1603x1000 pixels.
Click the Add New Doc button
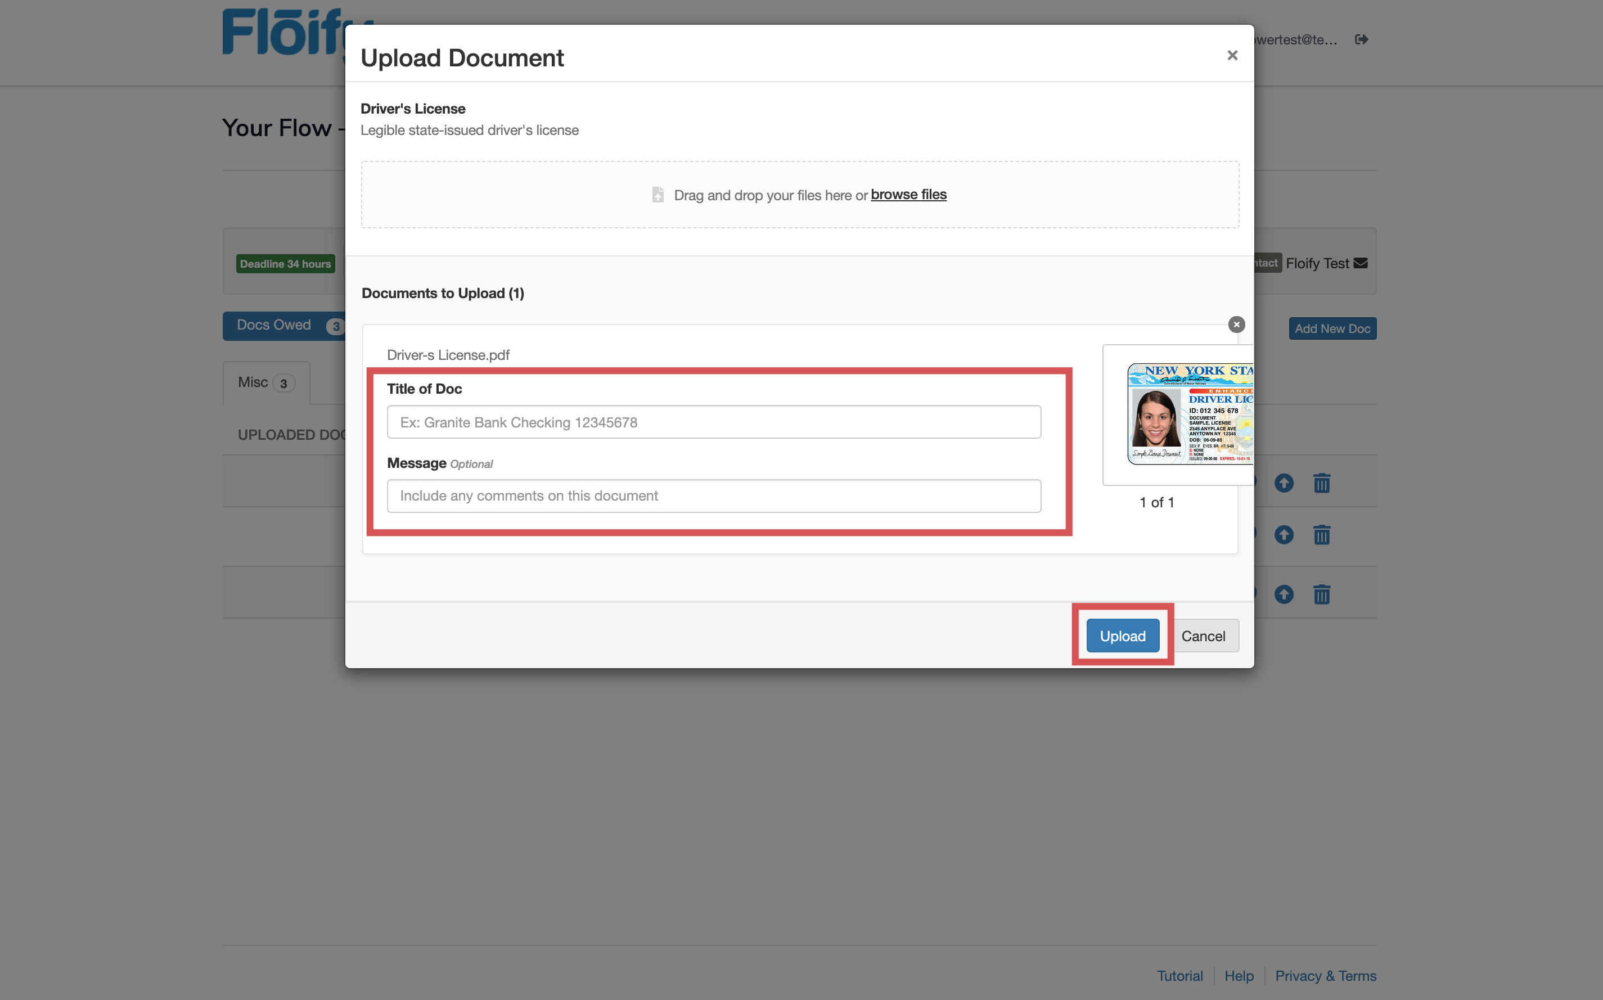[x=1332, y=328]
